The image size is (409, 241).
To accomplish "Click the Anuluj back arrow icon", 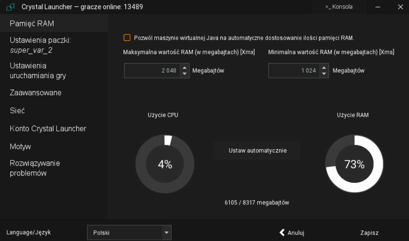I will pos(282,232).
